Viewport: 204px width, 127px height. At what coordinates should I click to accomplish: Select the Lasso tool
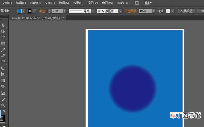[x=3, y=32]
